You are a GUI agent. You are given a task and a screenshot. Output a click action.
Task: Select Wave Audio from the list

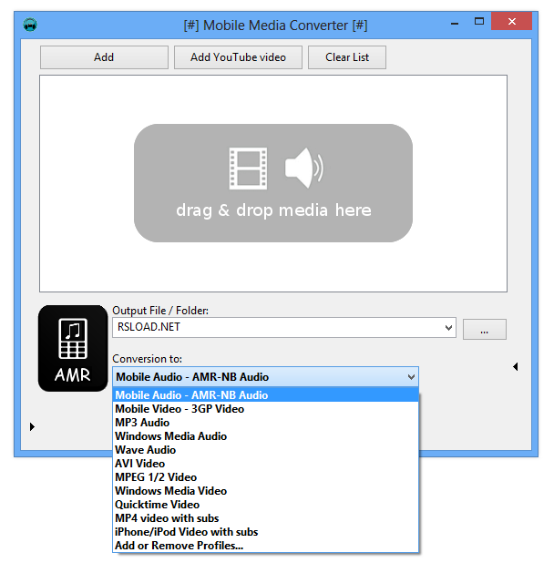(x=265, y=450)
